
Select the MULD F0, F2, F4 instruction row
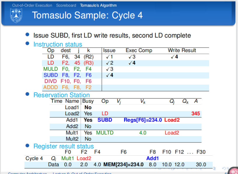coord(67,69)
